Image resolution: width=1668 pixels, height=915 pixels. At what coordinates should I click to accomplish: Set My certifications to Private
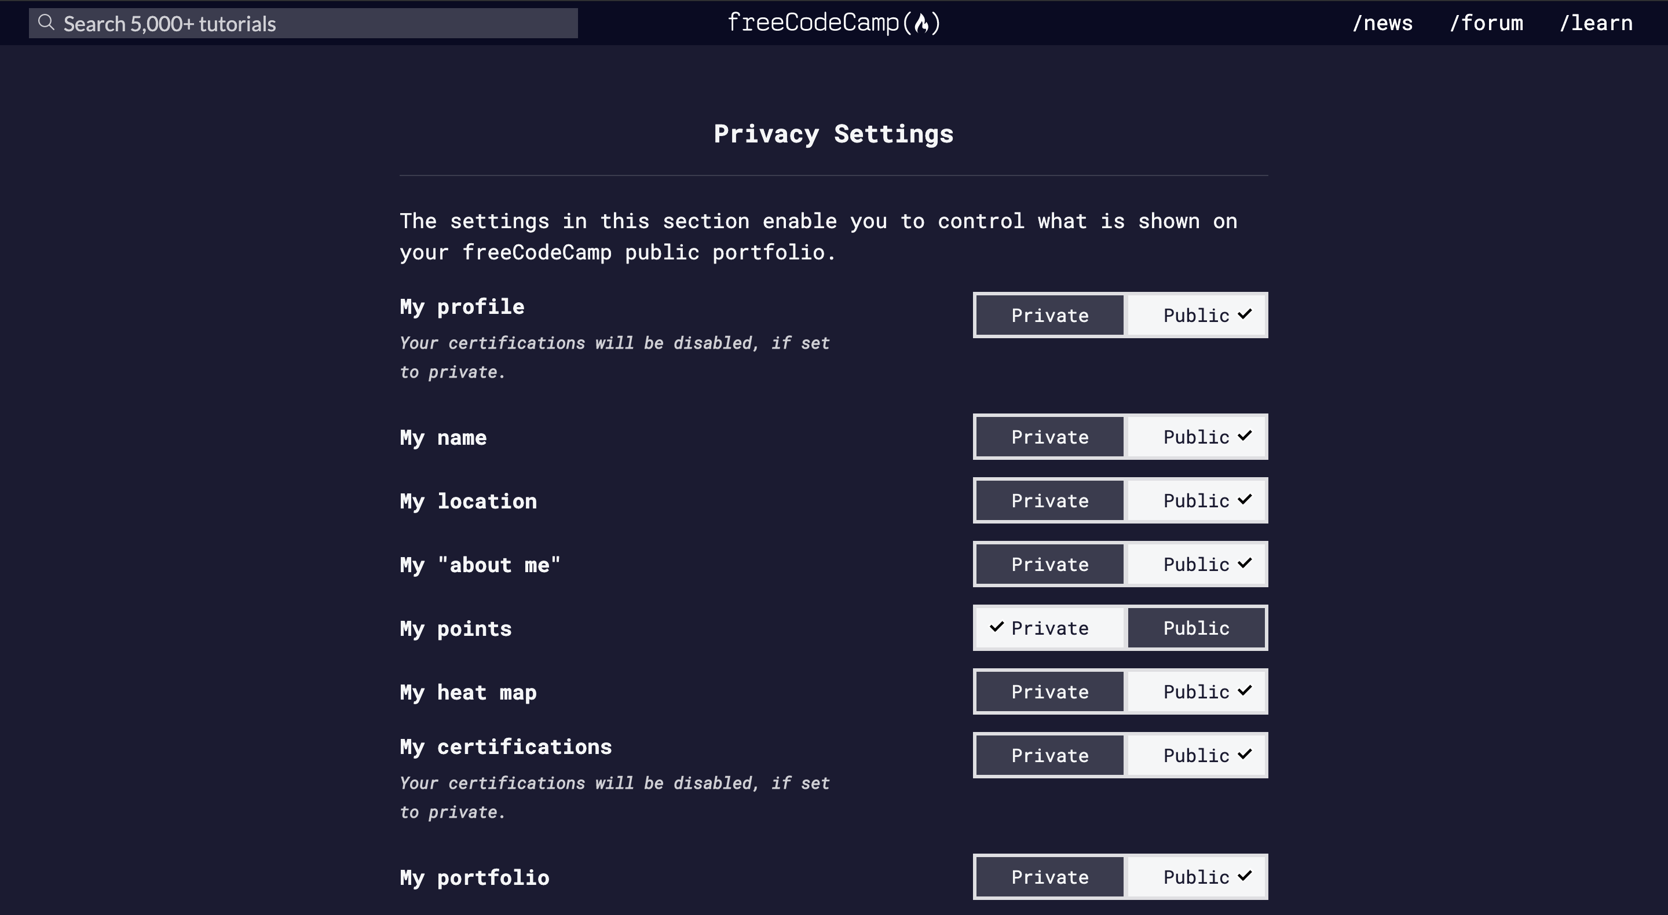tap(1049, 756)
